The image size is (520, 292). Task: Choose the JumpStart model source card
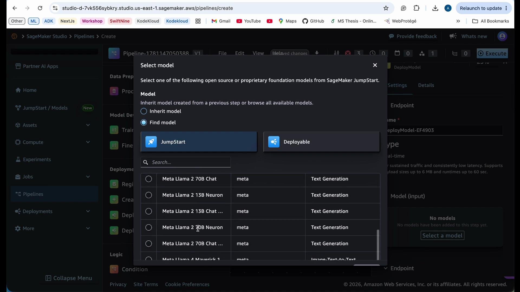199,142
